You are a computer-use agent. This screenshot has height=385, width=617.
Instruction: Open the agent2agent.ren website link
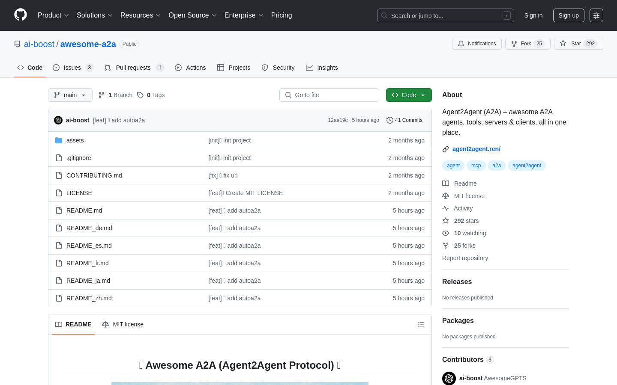[x=476, y=149]
